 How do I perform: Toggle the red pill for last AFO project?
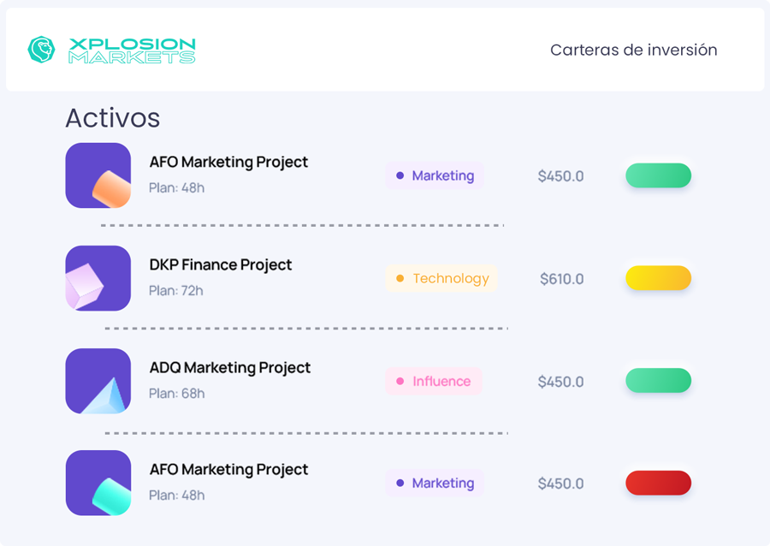[658, 483]
